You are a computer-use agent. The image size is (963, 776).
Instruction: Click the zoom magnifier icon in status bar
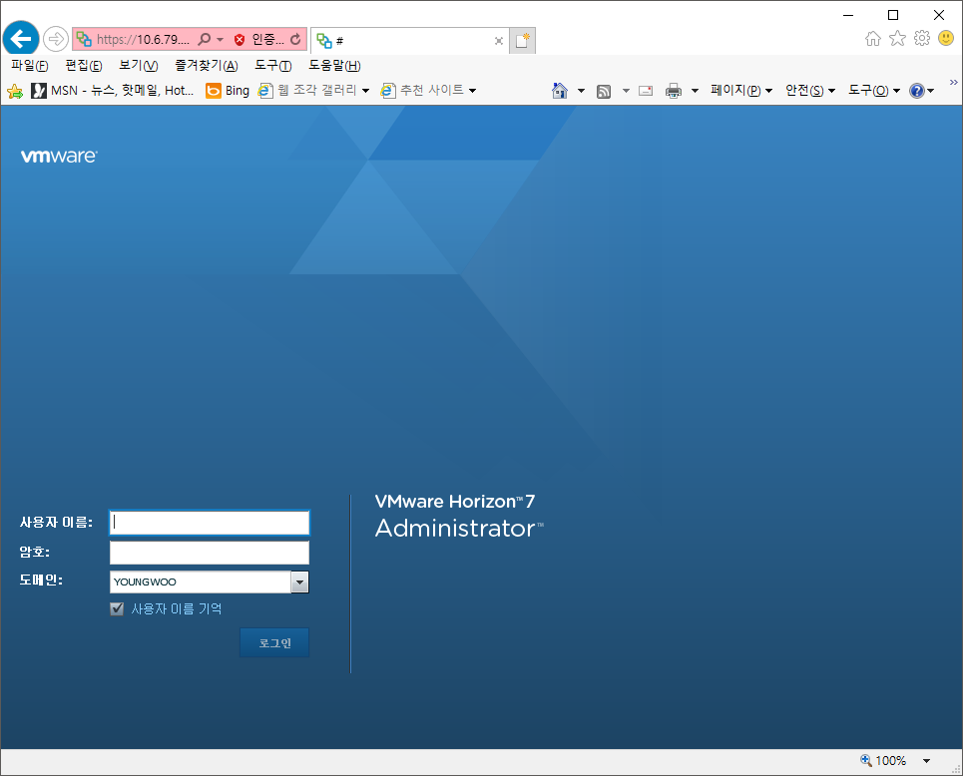tap(866, 760)
